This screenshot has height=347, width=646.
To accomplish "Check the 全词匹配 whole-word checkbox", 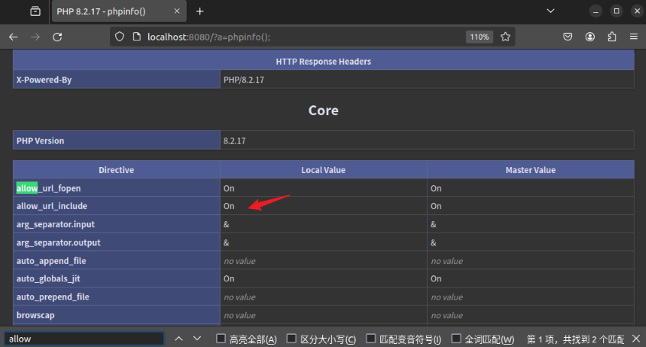I will click(x=457, y=339).
